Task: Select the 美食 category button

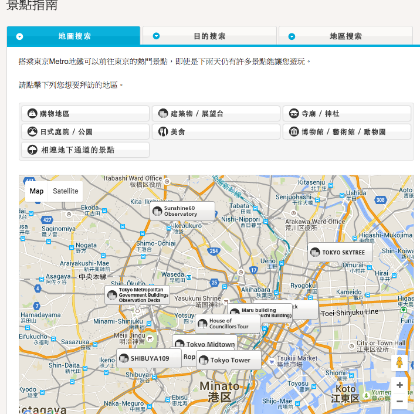Action: click(216, 132)
